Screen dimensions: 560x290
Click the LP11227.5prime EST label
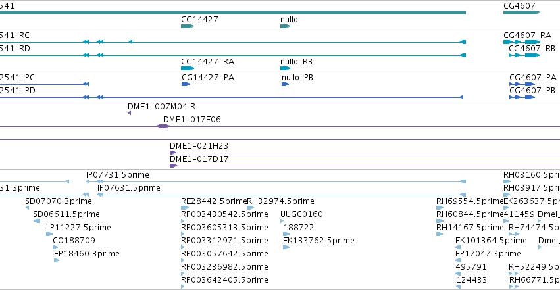click(x=78, y=228)
